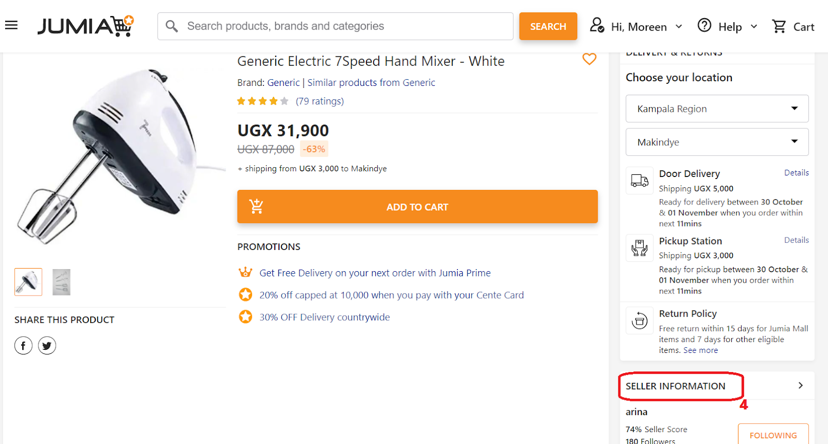Open the Hi, Moreen account menu
828x444 pixels.
click(x=636, y=26)
